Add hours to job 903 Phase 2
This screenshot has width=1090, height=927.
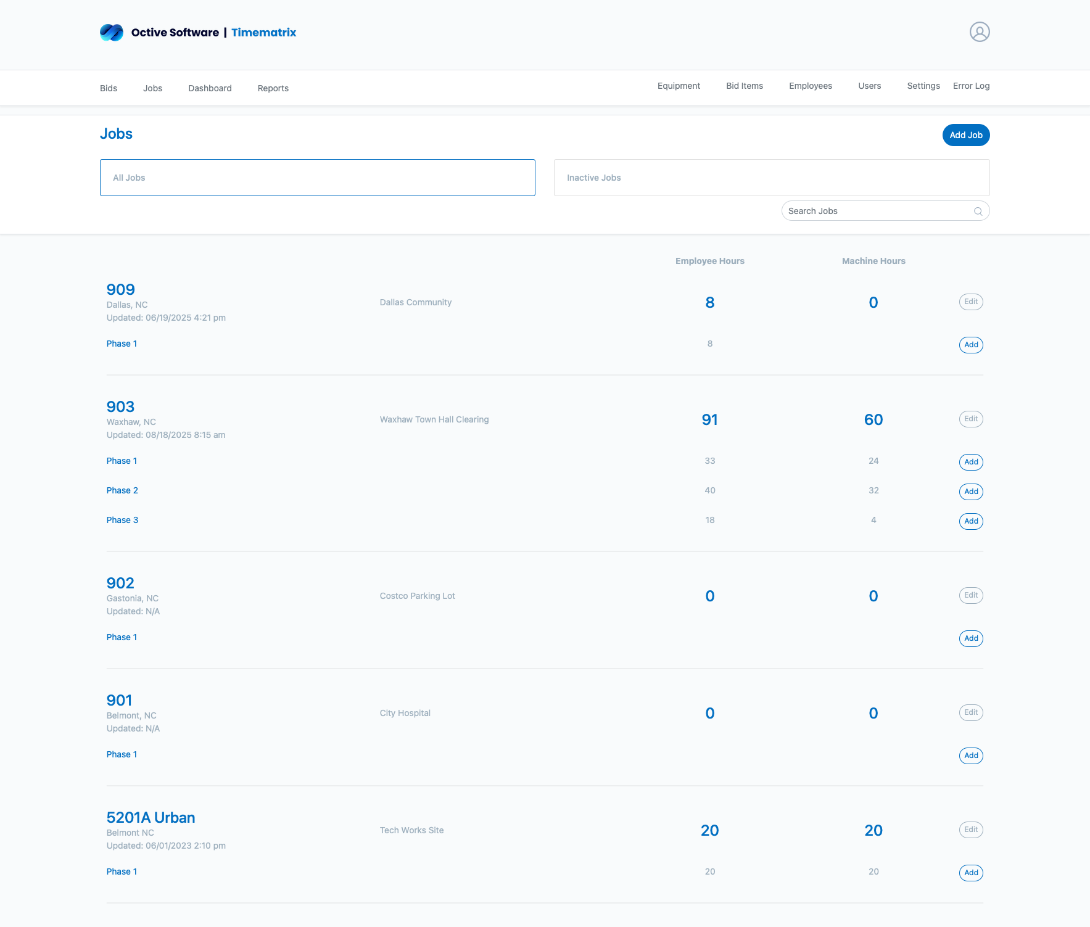pyautogui.click(x=970, y=492)
